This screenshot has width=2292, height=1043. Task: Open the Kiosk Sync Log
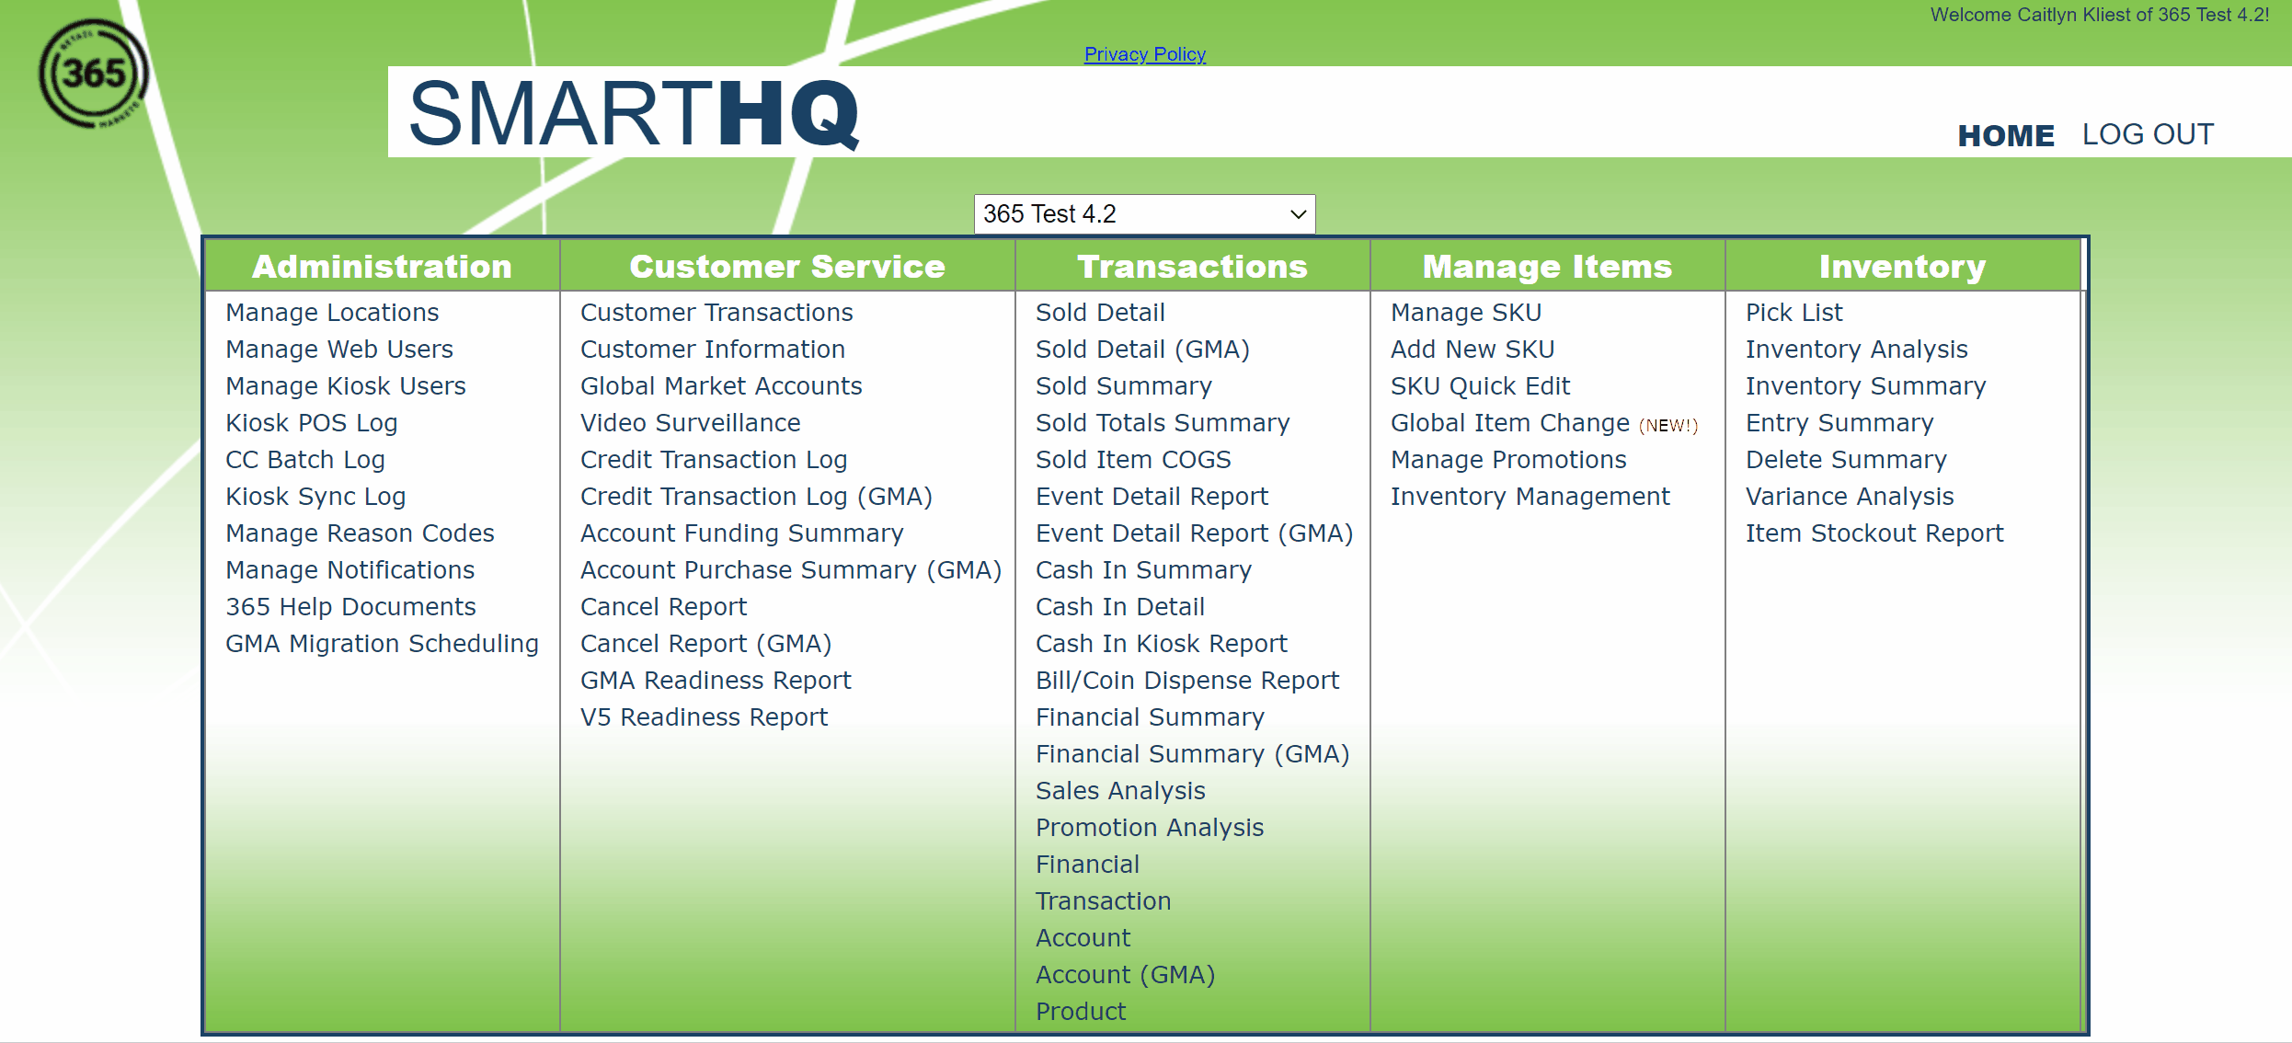pyautogui.click(x=315, y=497)
